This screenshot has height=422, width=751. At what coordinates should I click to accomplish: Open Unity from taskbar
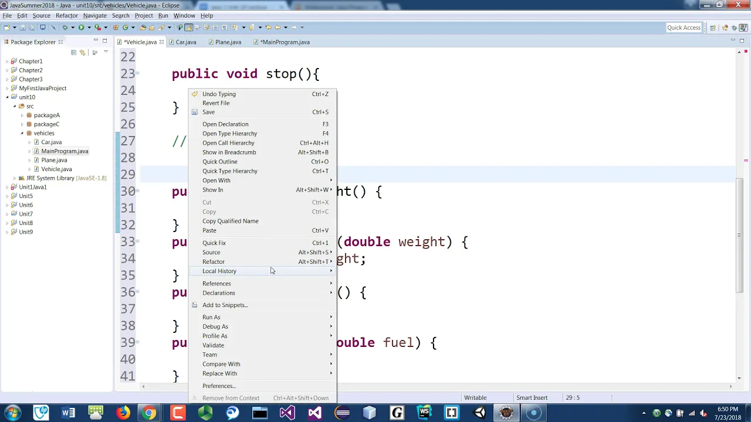pyautogui.click(x=479, y=413)
